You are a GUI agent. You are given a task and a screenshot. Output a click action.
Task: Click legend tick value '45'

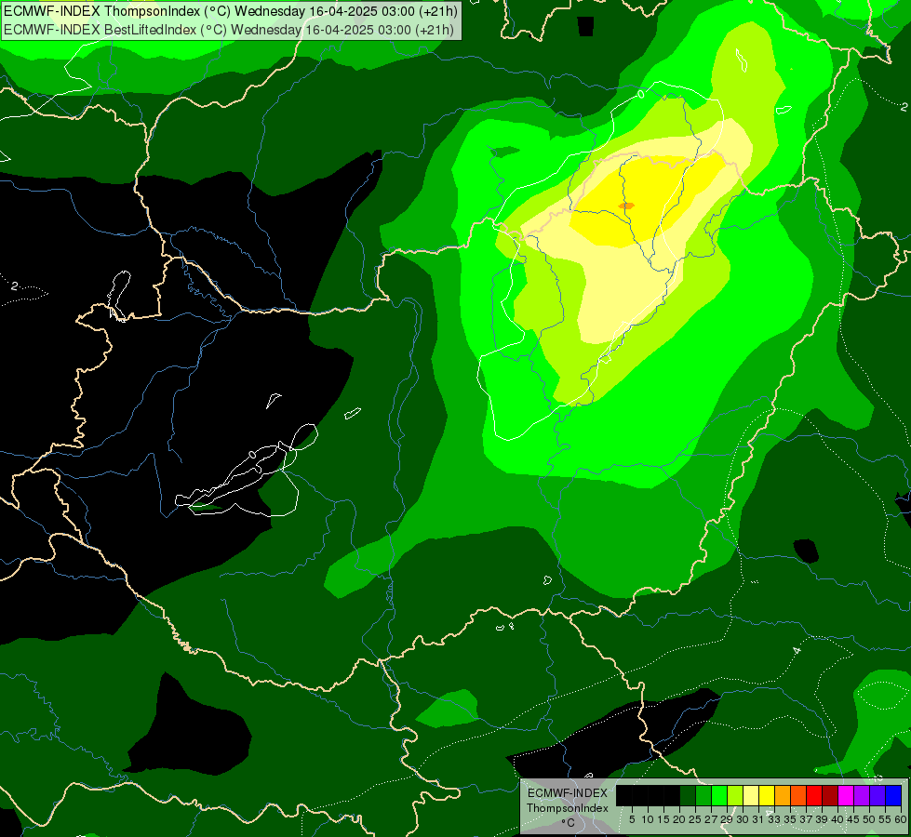pos(853,819)
